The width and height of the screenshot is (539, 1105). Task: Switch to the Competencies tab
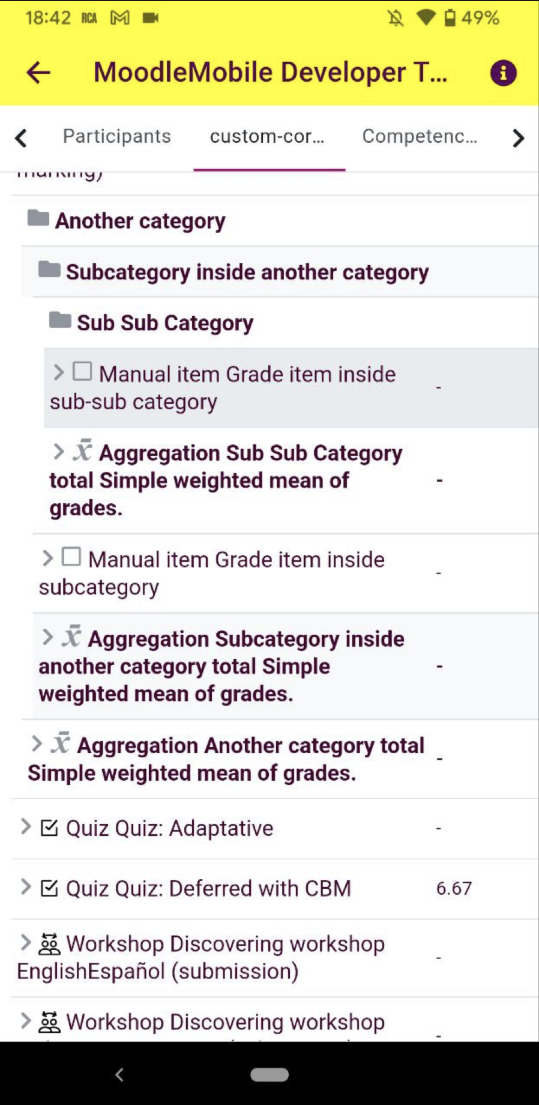(x=420, y=136)
